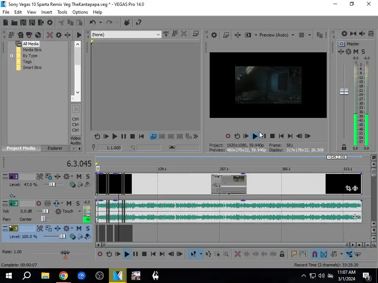Select the Media Bins folder
The height and width of the screenshot is (283, 378).
32,50
